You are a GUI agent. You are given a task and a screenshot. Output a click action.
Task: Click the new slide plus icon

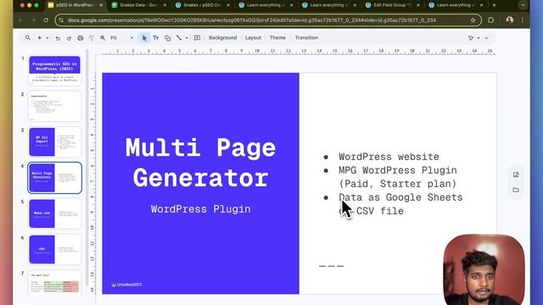pos(40,37)
